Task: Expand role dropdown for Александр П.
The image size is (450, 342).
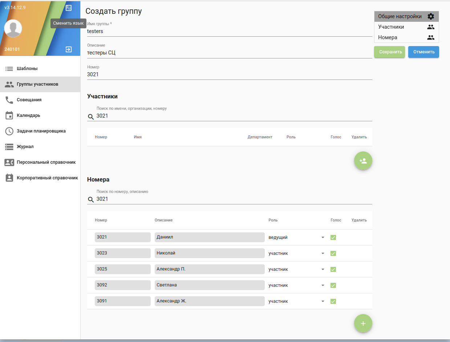Action: [x=323, y=269]
